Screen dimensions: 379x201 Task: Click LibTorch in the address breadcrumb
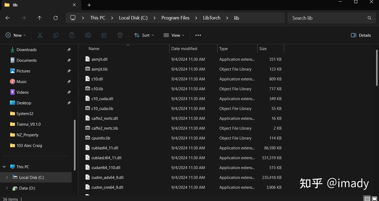[212, 18]
